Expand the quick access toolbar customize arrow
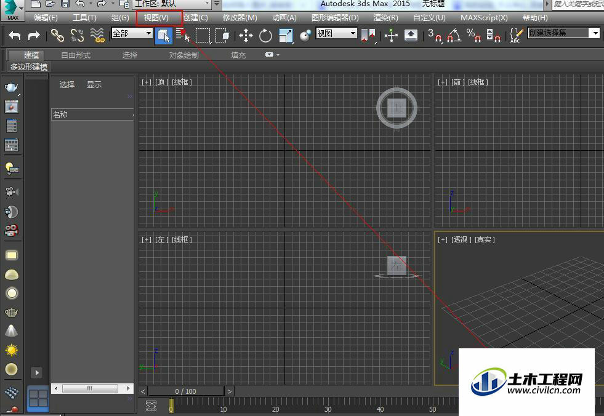Viewport: 604px width, 416px height. pos(217,4)
